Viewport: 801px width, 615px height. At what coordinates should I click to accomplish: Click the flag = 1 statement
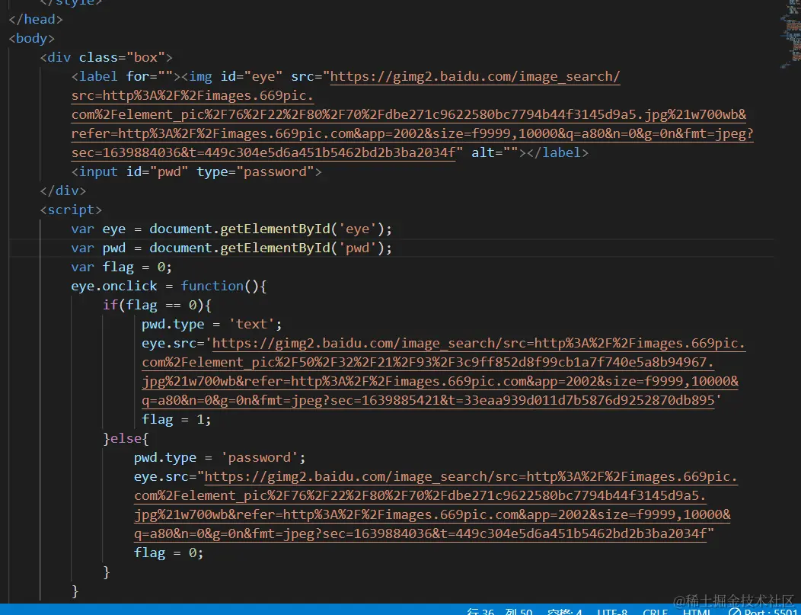[177, 419]
